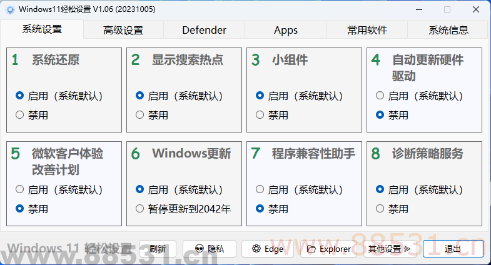Close the Windows11轻松设置 window
Image resolution: width=491 pixels, height=265 pixels.
476,10
